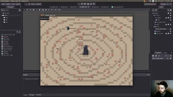Switch to Node tab beside Inspector

point(165,53)
